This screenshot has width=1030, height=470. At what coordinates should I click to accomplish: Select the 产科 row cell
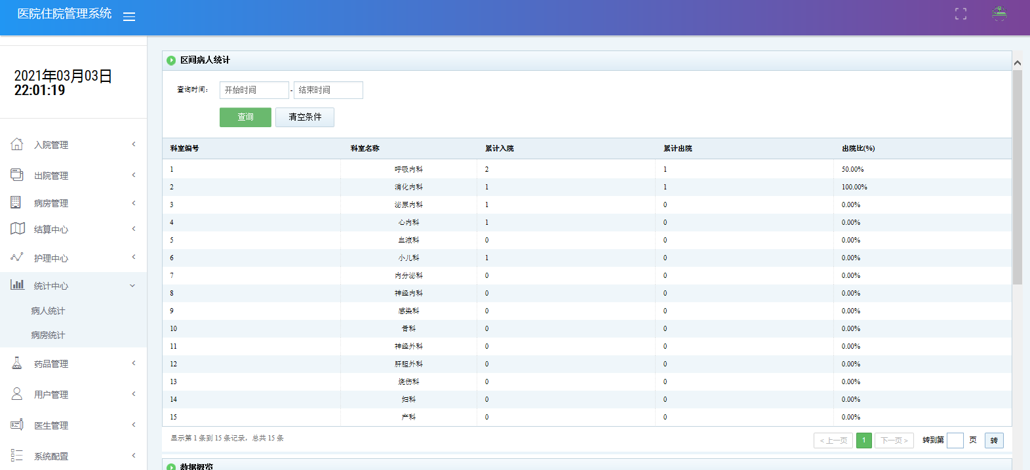pyautogui.click(x=408, y=417)
